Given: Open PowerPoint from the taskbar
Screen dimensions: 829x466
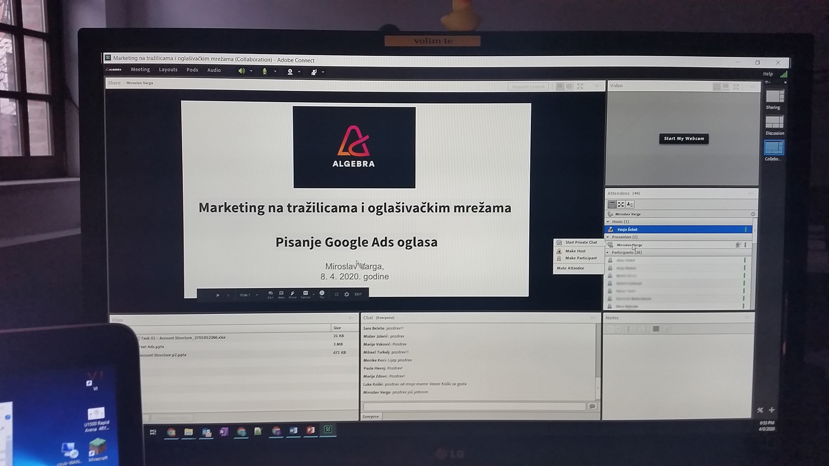Looking at the screenshot, I should click(311, 430).
